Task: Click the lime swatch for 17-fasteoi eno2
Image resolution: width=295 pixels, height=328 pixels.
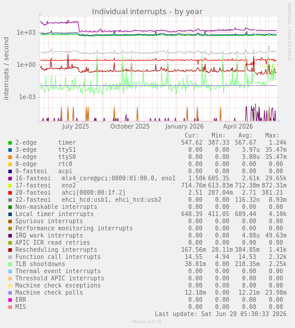Action: coord(10,186)
